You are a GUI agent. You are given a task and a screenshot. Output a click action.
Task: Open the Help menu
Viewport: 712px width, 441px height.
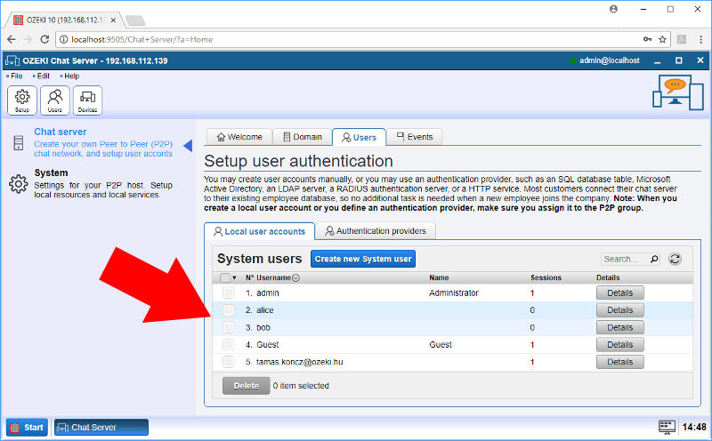pyautogui.click(x=71, y=76)
